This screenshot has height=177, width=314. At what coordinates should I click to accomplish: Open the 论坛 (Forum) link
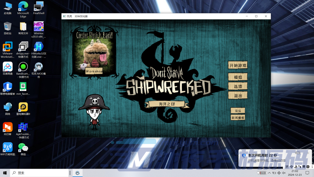(x=238, y=111)
